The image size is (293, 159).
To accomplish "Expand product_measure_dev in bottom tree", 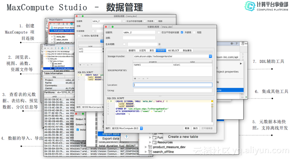I will (146, 147).
